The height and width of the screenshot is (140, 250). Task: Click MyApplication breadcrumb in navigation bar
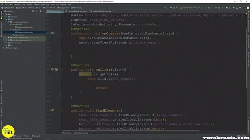pyautogui.click(x=7, y=8)
